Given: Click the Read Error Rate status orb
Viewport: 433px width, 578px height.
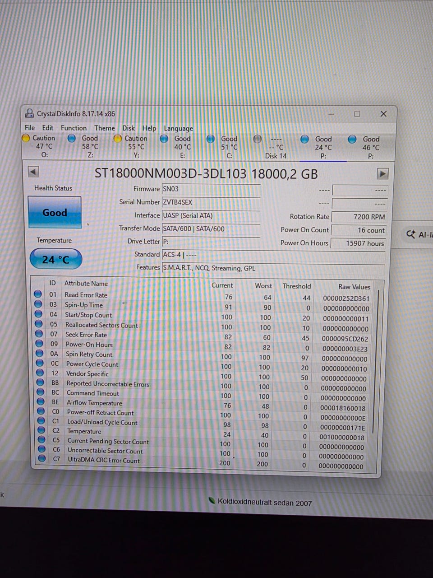Looking at the screenshot, I should 38,294.
